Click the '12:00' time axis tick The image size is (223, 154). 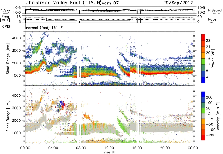click(x=109, y=148)
